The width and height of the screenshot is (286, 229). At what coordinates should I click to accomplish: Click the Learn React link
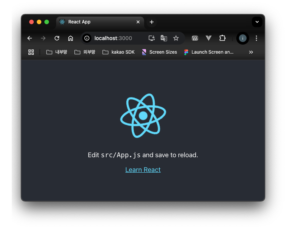tap(143, 170)
